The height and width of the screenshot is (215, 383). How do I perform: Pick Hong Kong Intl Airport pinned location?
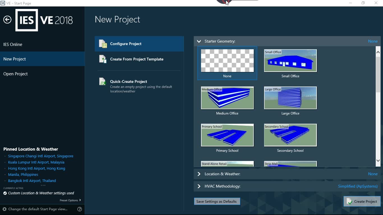click(36, 169)
